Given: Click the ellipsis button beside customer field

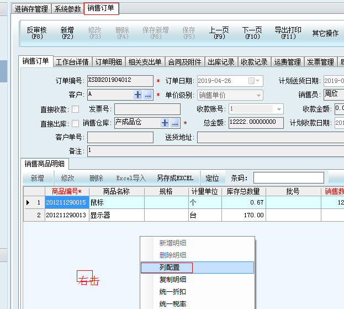Looking at the screenshot, I should point(148,95).
